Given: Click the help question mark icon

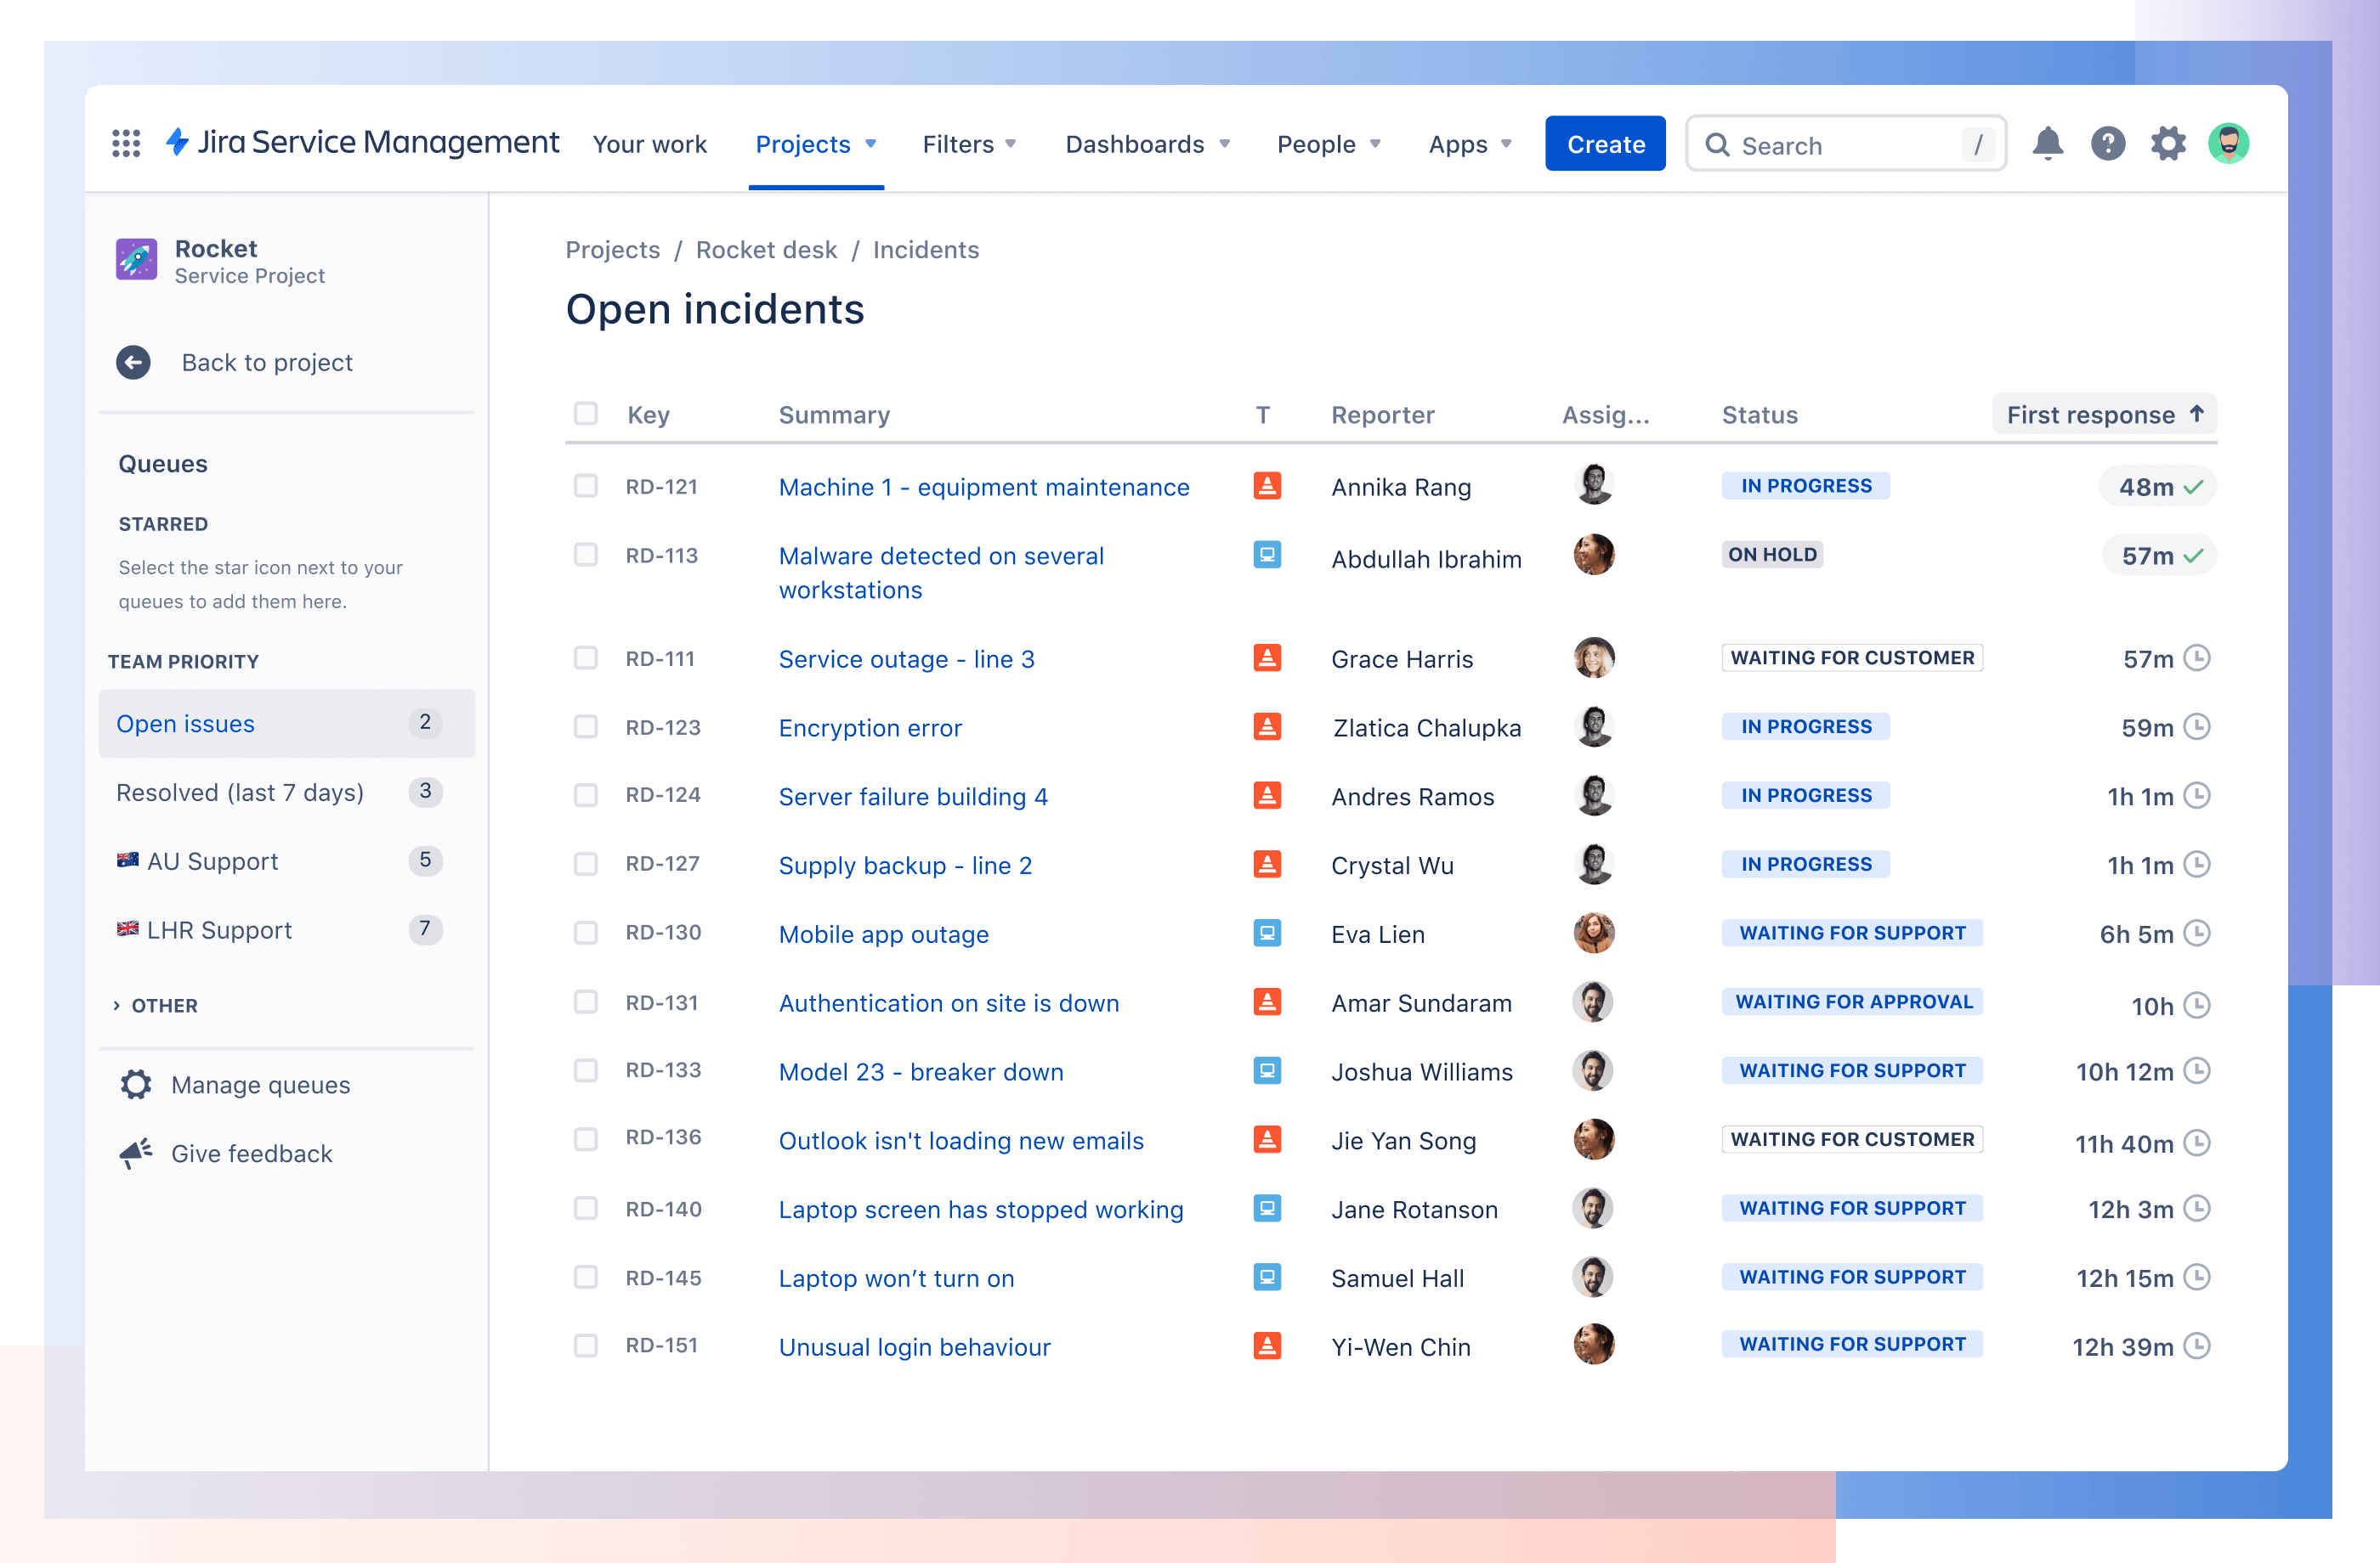Looking at the screenshot, I should click(2105, 144).
